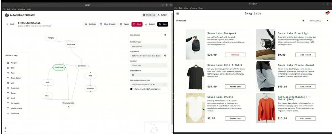Click the Sauce Labs Bolt T-Shirt image
Image resolution: width=332 pixels, height=134 pixels.
point(195,76)
